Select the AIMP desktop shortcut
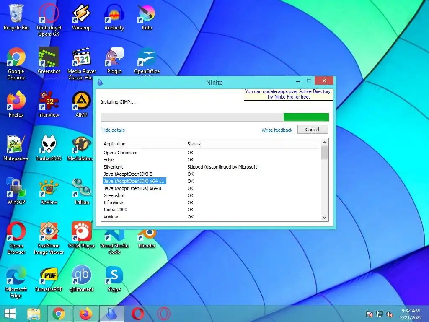429x322 pixels. [x=81, y=104]
